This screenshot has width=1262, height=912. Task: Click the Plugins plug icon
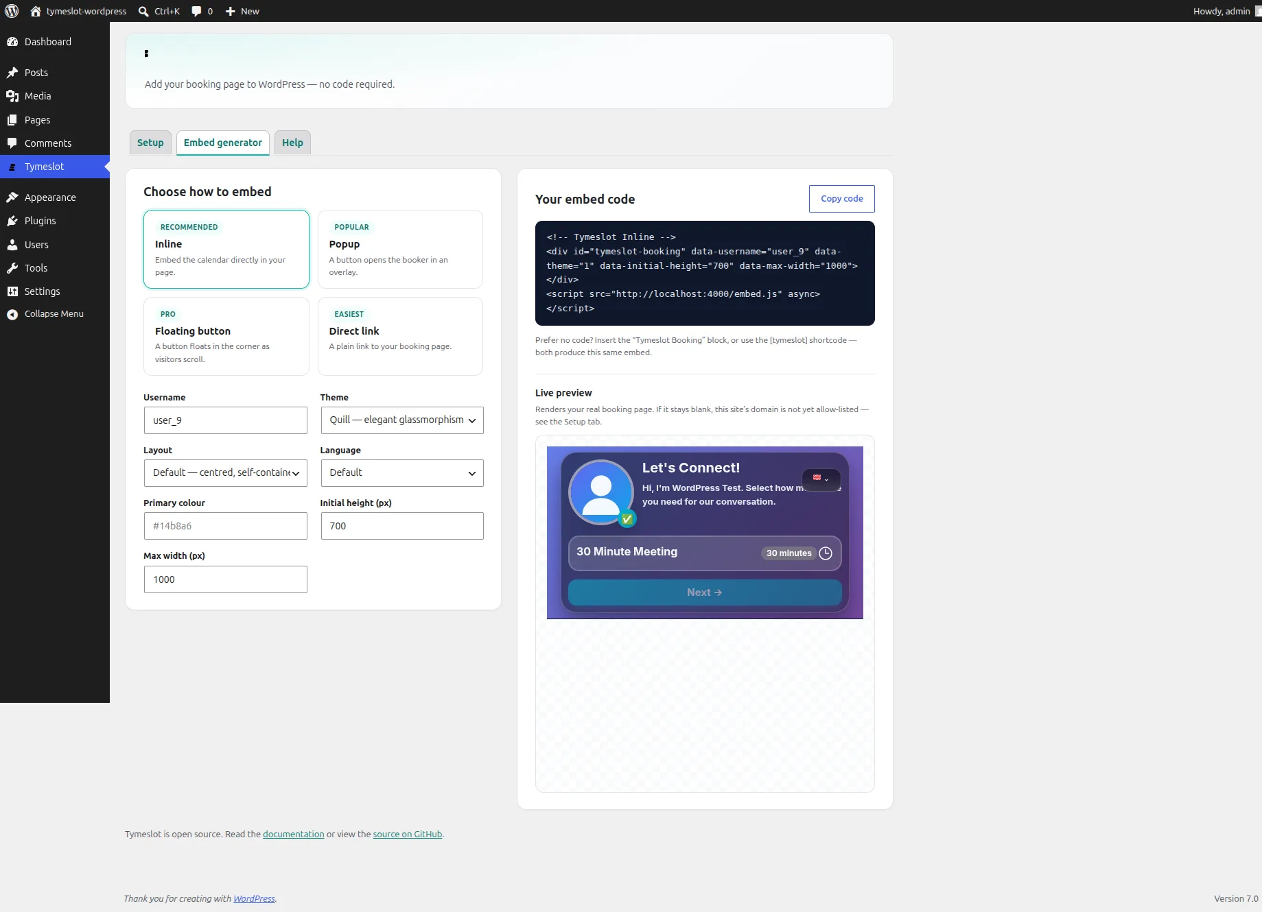tap(12, 221)
